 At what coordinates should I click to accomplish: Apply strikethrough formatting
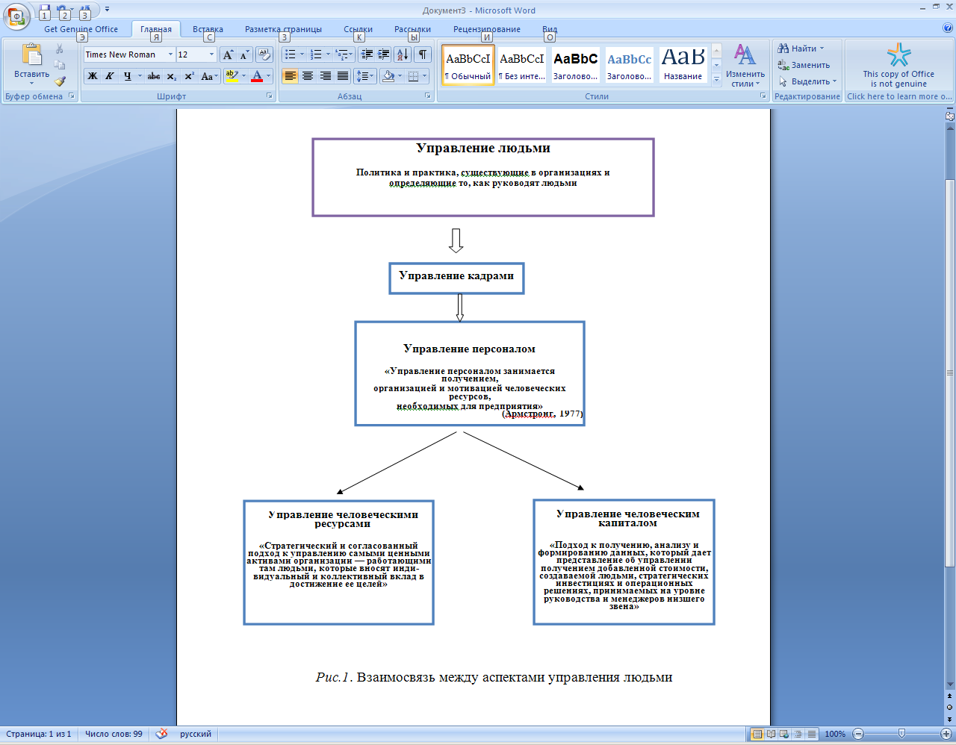click(x=154, y=76)
